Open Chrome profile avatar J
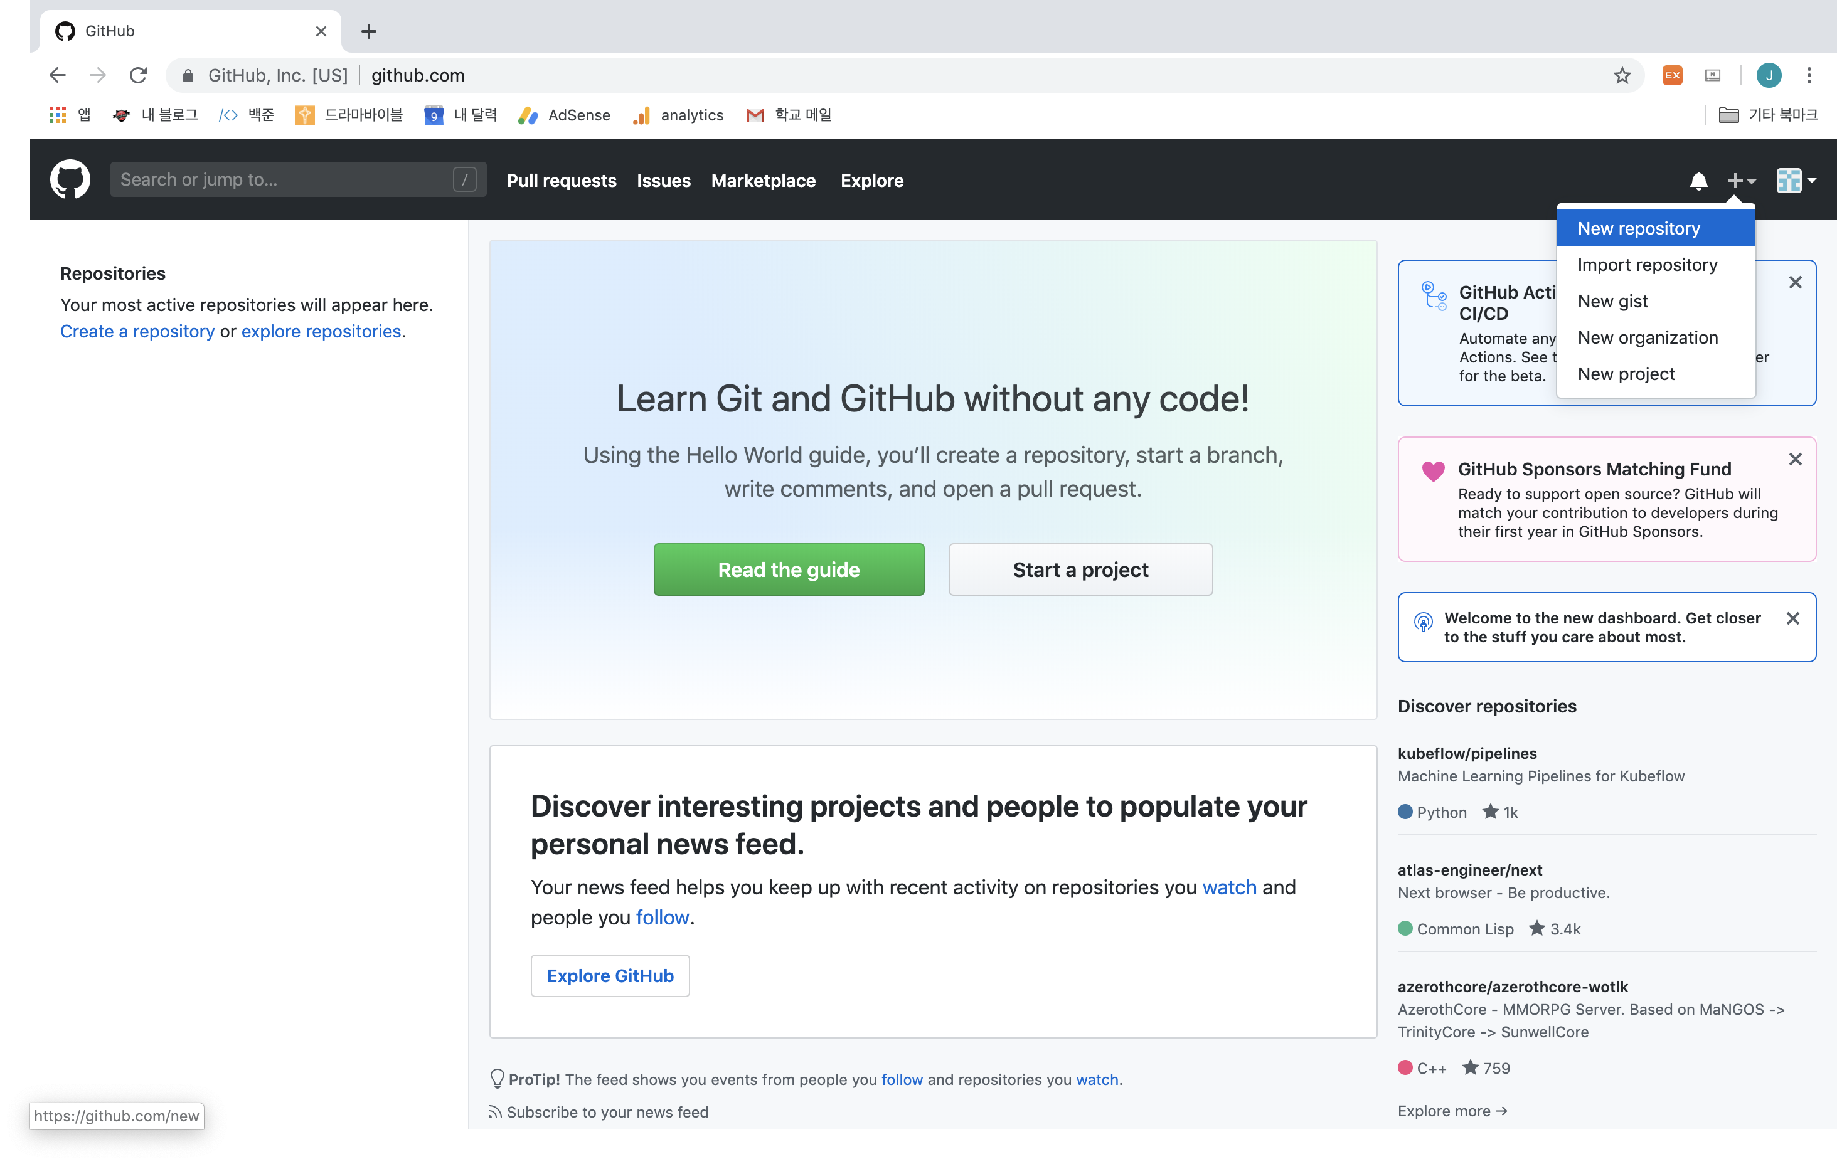Viewport: 1837px width, 1164px height. coord(1769,75)
